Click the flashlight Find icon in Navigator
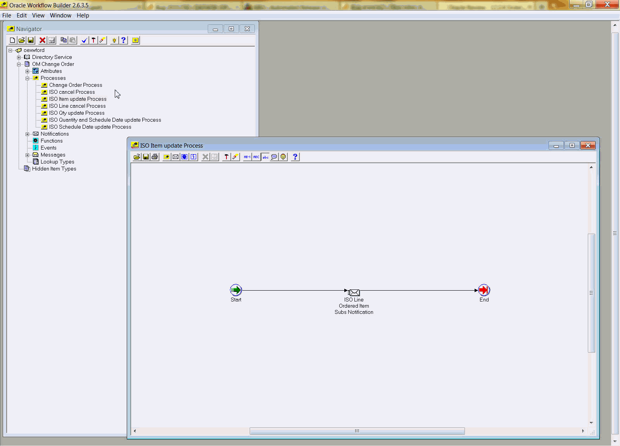The height and width of the screenshot is (446, 620). [102, 40]
